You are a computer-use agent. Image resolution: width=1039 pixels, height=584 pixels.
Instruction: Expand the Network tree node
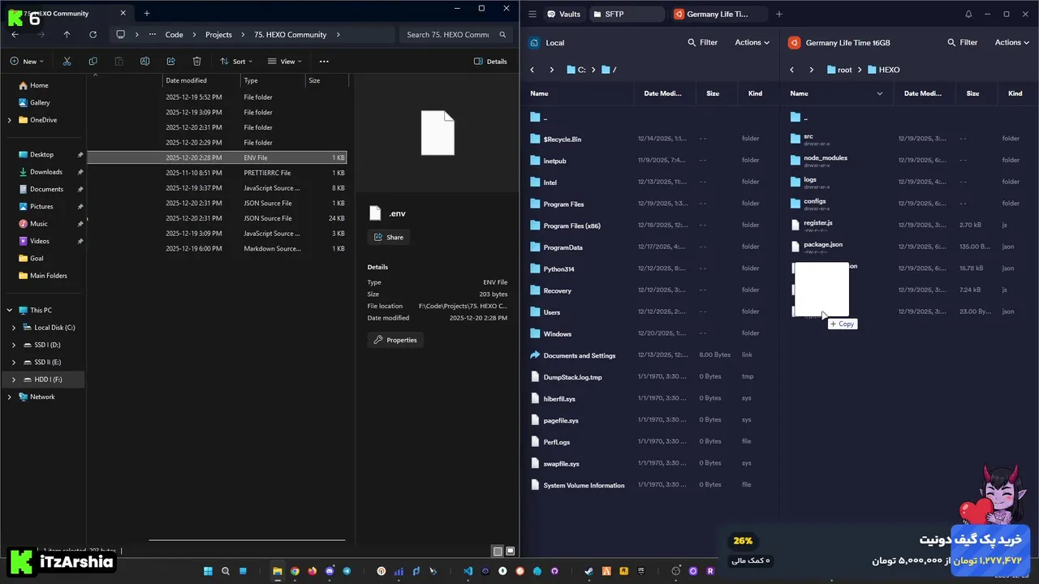(10, 397)
